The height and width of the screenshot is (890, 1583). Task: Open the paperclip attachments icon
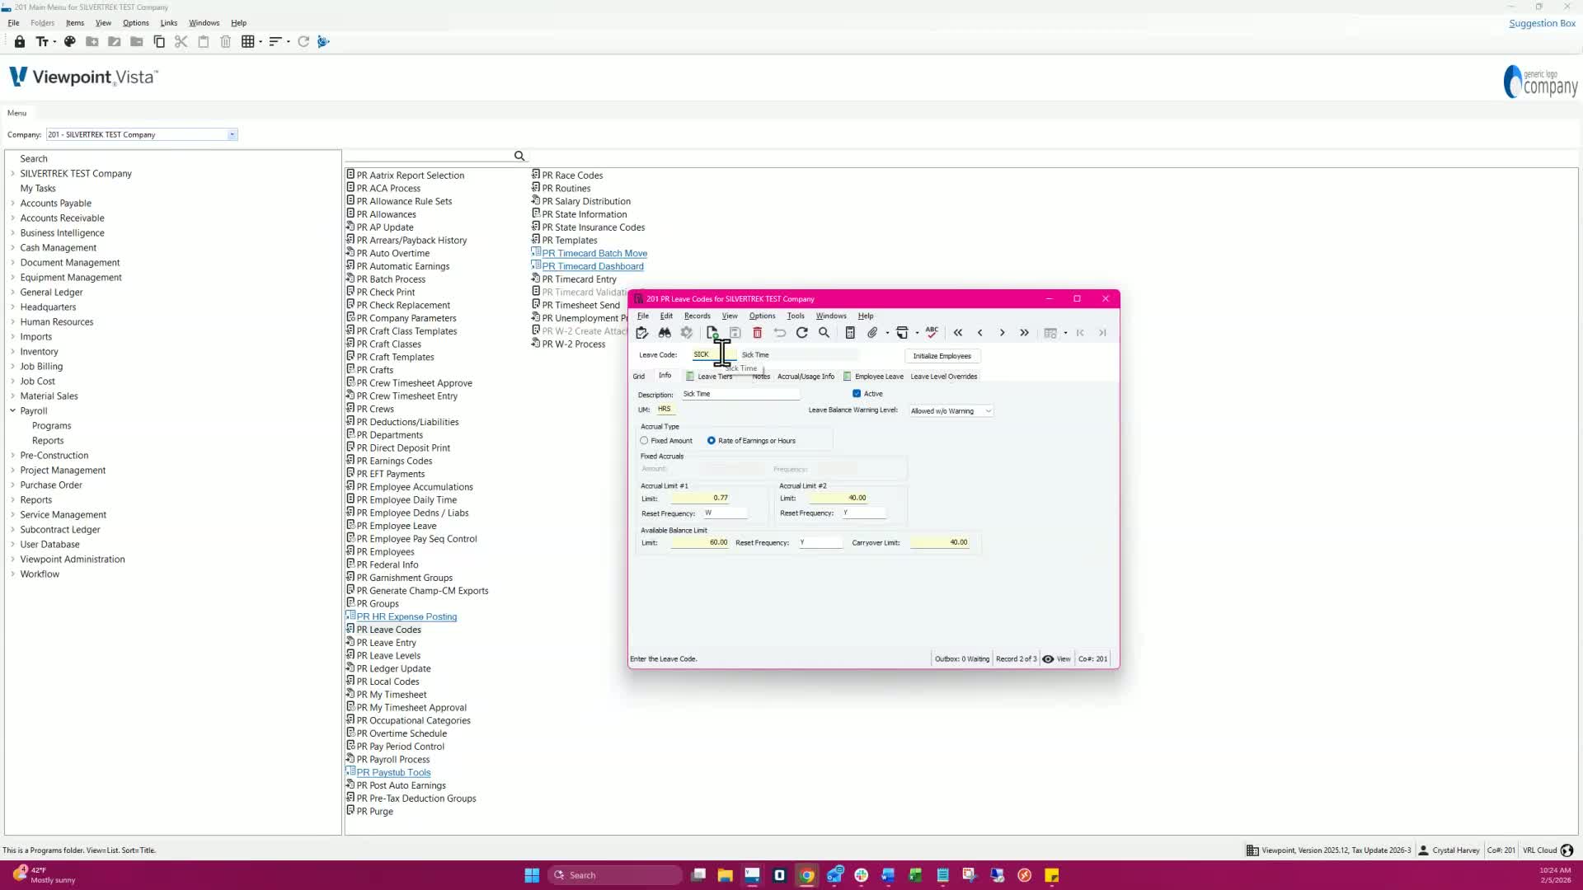click(871, 333)
